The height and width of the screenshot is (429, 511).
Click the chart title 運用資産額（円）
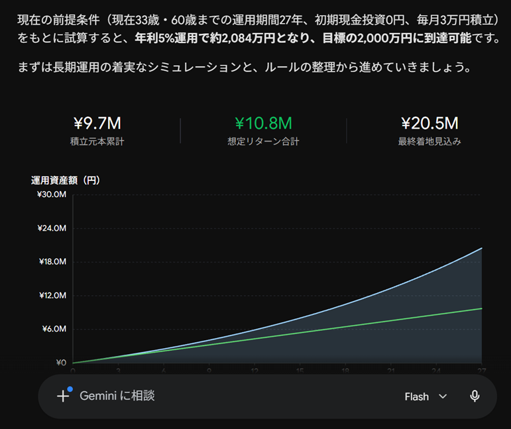tap(66, 180)
